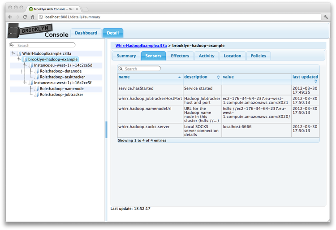This screenshot has width=336, height=230.
Task: Switch to the Dashboard tab
Action: click(x=86, y=33)
